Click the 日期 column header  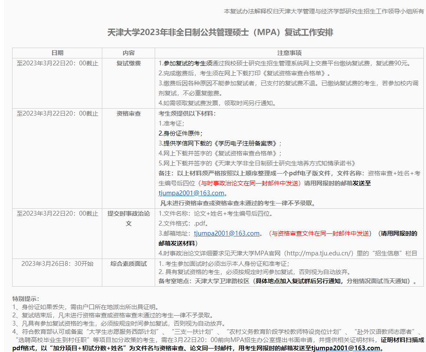tap(57, 53)
